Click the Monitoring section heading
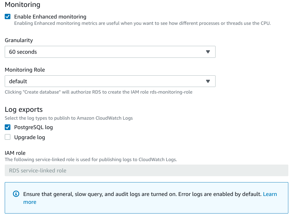 [x=23, y=5]
